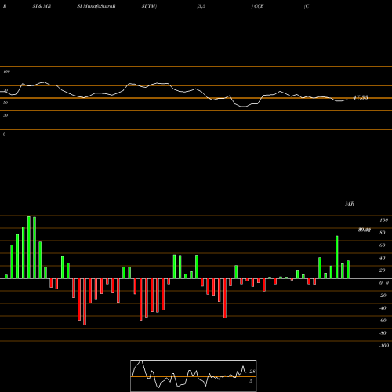This screenshot has width=392, height=392.
Task: Click the 70 level label on RSI axis
Action: click(x=5, y=90)
